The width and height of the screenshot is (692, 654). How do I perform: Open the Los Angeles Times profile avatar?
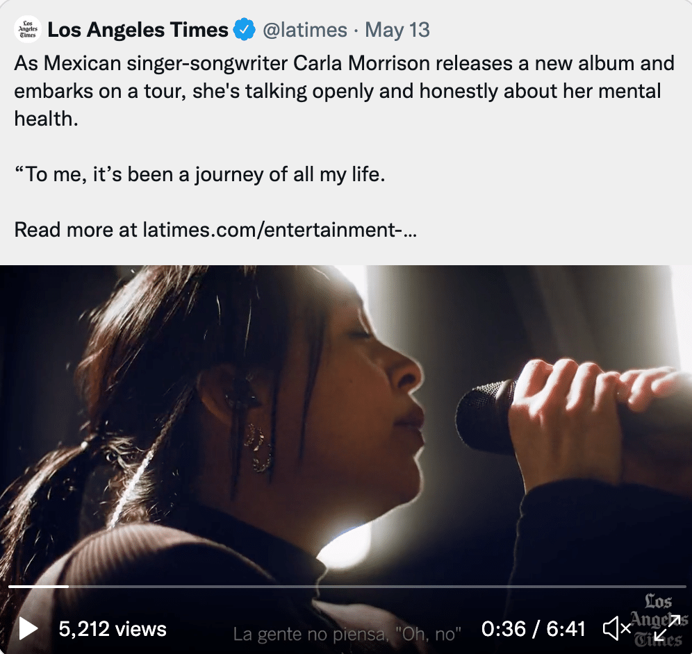point(27,30)
